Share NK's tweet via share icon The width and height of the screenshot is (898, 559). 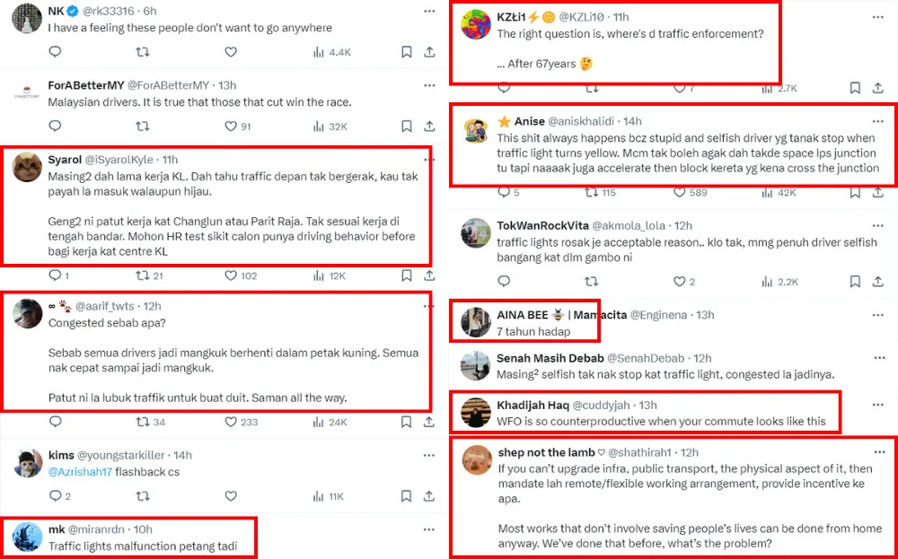coord(429,52)
